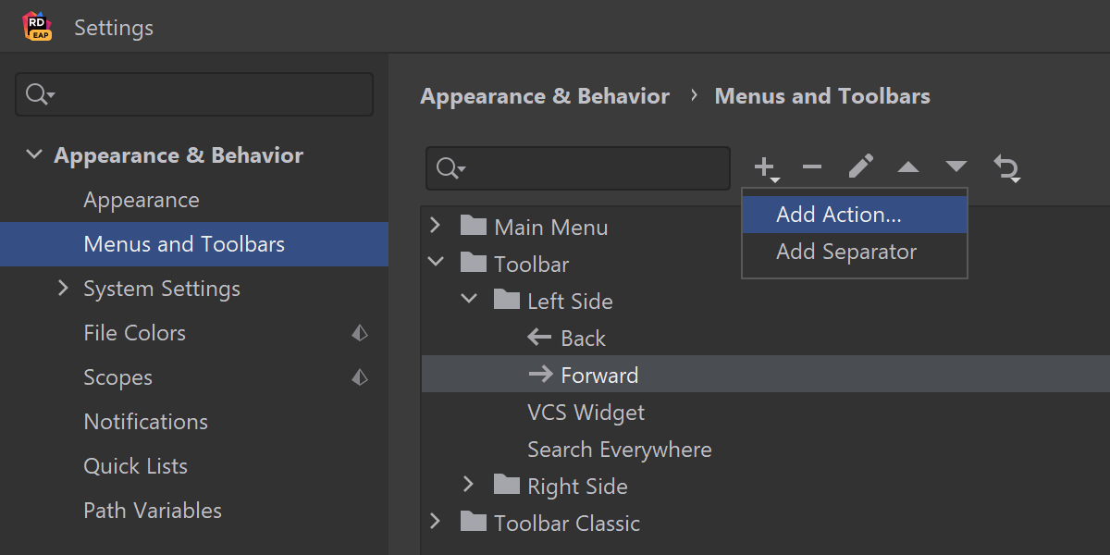Viewport: 1110px width, 555px height.
Task: Select the VCS Widget tree item
Action: coord(586,413)
